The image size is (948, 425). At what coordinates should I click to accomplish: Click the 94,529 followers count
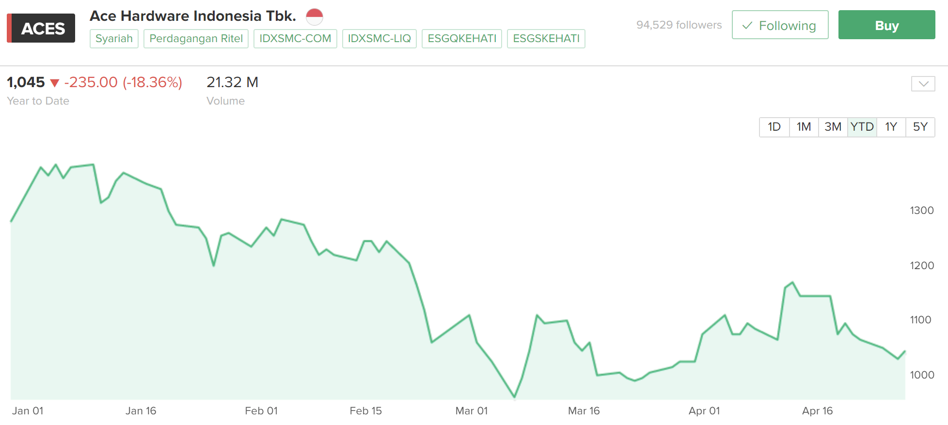pos(679,25)
